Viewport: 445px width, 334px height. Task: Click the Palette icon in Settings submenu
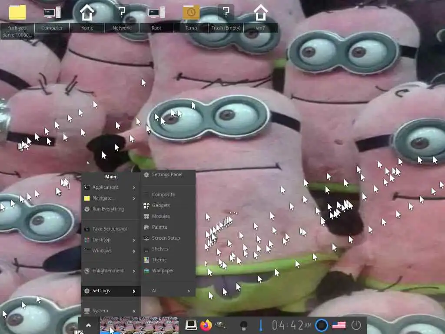tap(146, 227)
